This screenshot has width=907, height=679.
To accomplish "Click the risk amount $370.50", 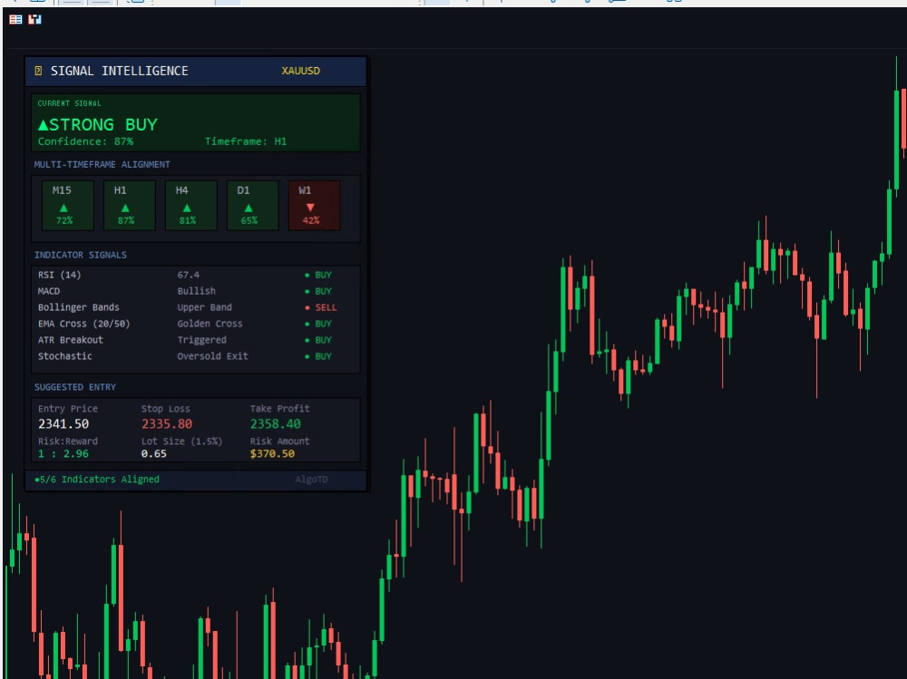I will (272, 453).
